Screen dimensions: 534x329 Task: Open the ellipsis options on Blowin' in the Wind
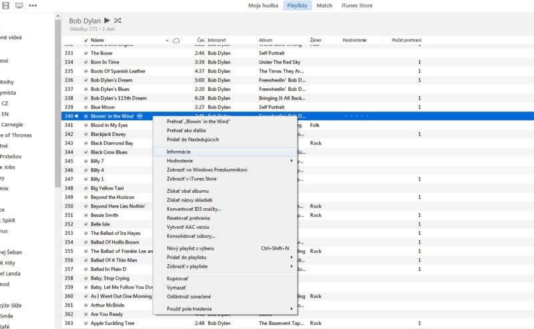[140, 116]
